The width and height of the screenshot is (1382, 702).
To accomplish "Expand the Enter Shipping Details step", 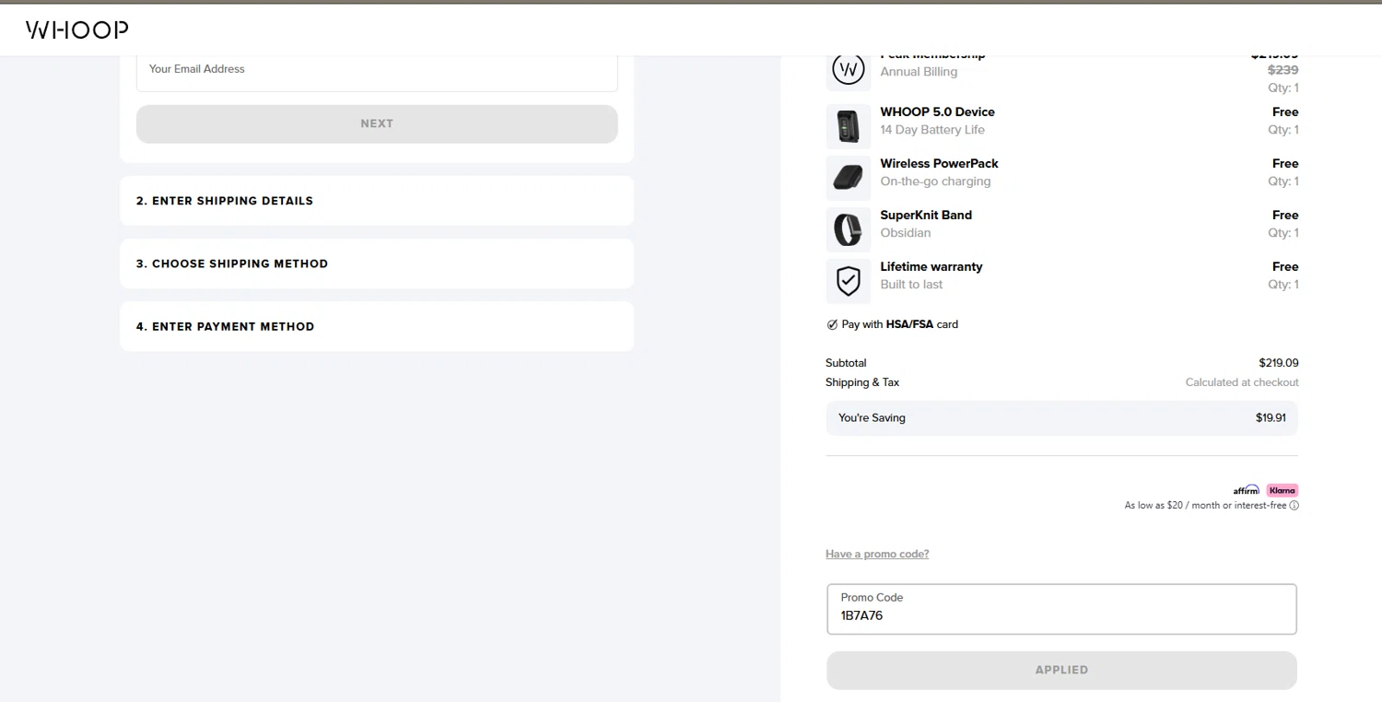I will coord(377,201).
